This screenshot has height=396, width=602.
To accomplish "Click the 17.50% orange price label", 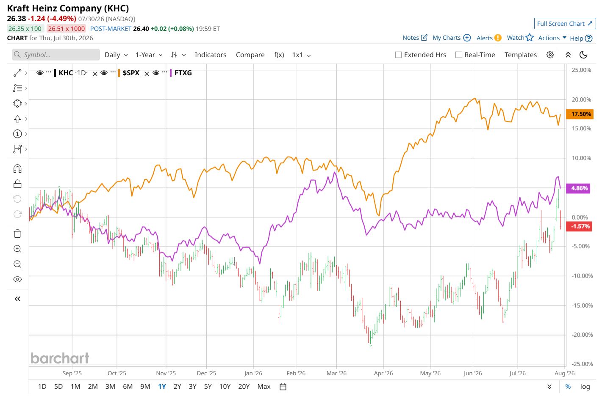I will (580, 114).
